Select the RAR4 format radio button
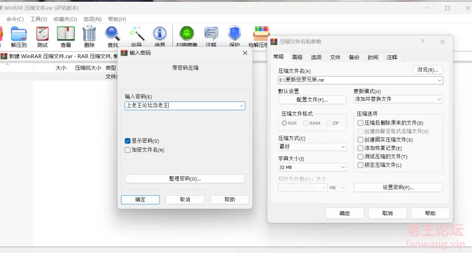The width and height of the screenshot is (472, 253). click(306, 123)
